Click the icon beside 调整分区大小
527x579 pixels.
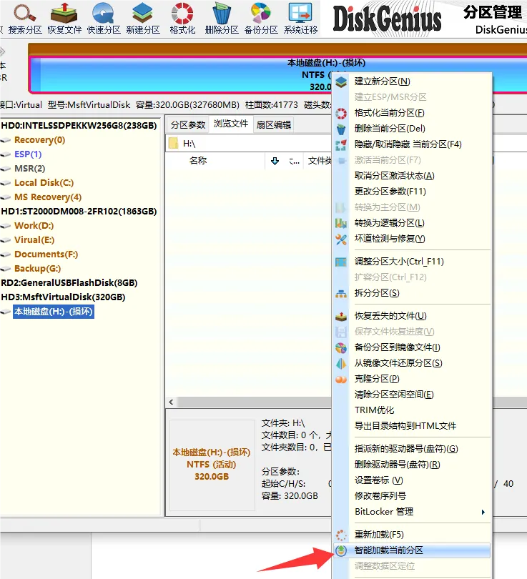(x=341, y=262)
